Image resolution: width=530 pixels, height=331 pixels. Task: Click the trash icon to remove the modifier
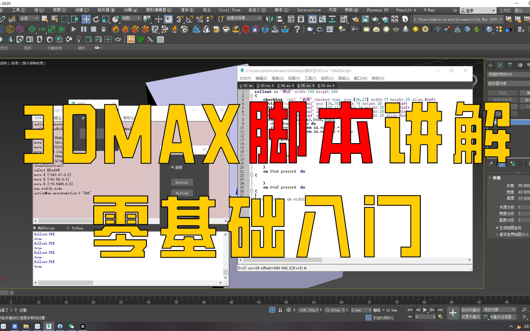tap(520, 165)
